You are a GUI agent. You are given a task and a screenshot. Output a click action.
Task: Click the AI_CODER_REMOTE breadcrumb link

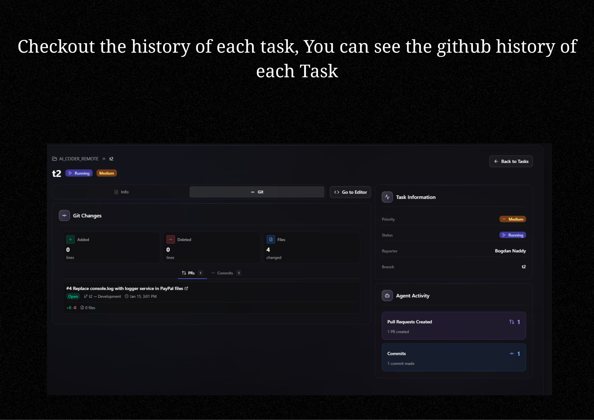(79, 159)
